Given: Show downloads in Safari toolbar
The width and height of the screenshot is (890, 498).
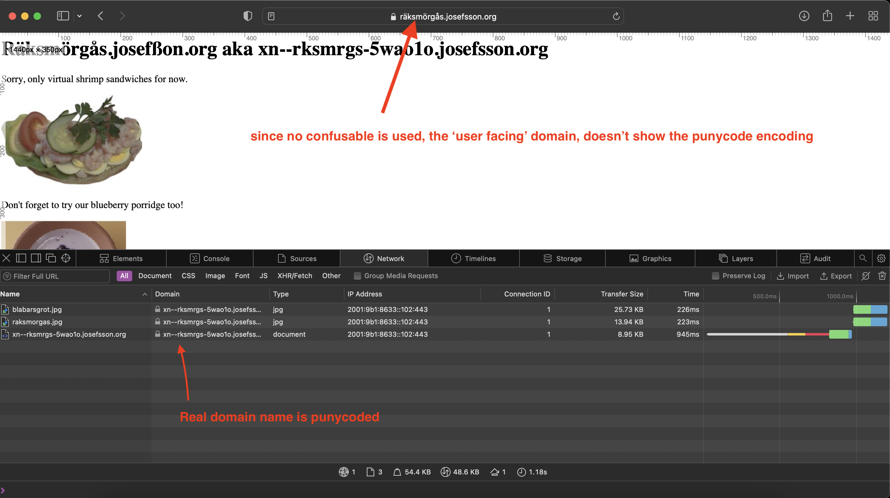Looking at the screenshot, I should 804,16.
